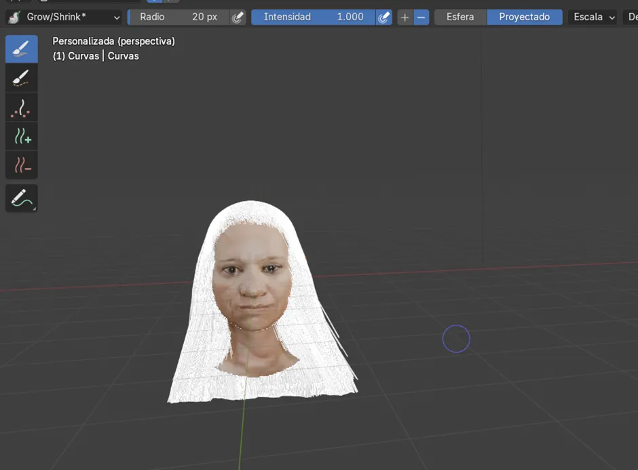Select the green add-curves tool with plus
The image size is (638, 470).
coord(22,136)
